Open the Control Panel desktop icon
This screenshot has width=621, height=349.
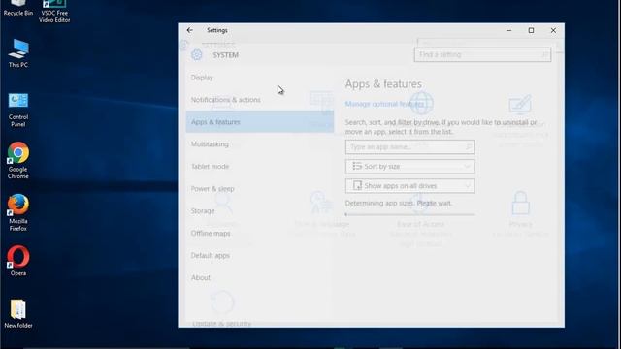pos(18,110)
